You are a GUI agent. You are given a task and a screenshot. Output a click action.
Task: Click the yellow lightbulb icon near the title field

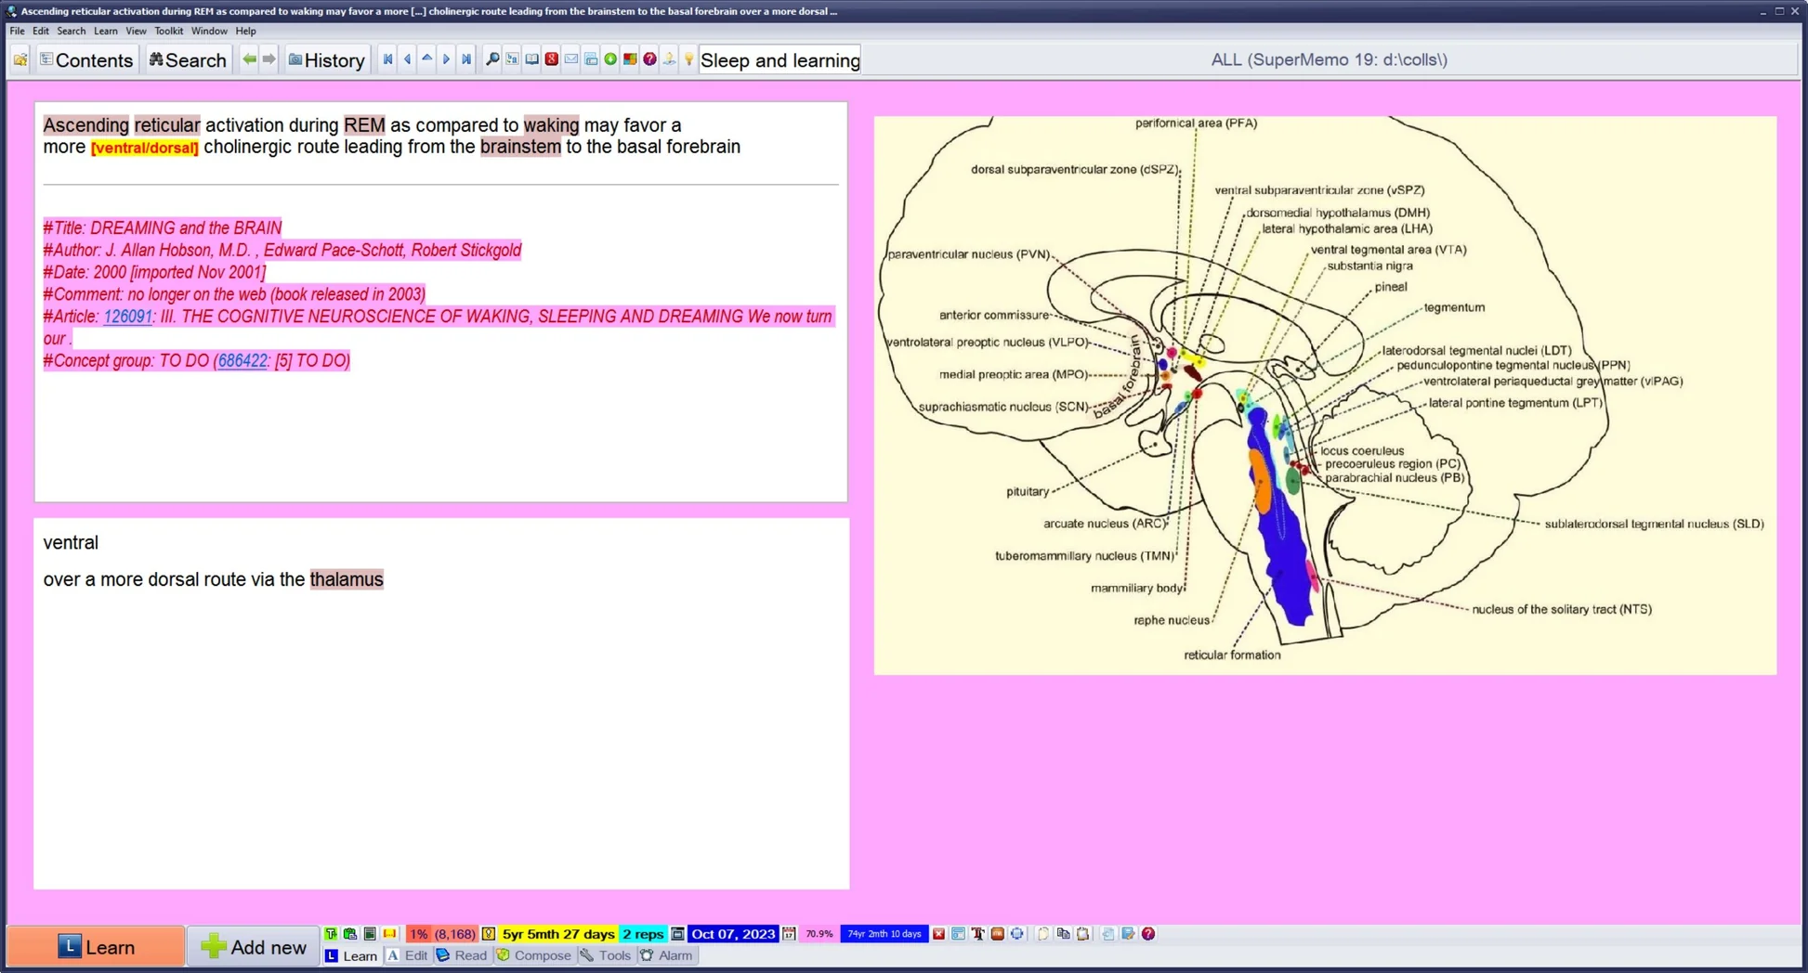[x=688, y=58]
